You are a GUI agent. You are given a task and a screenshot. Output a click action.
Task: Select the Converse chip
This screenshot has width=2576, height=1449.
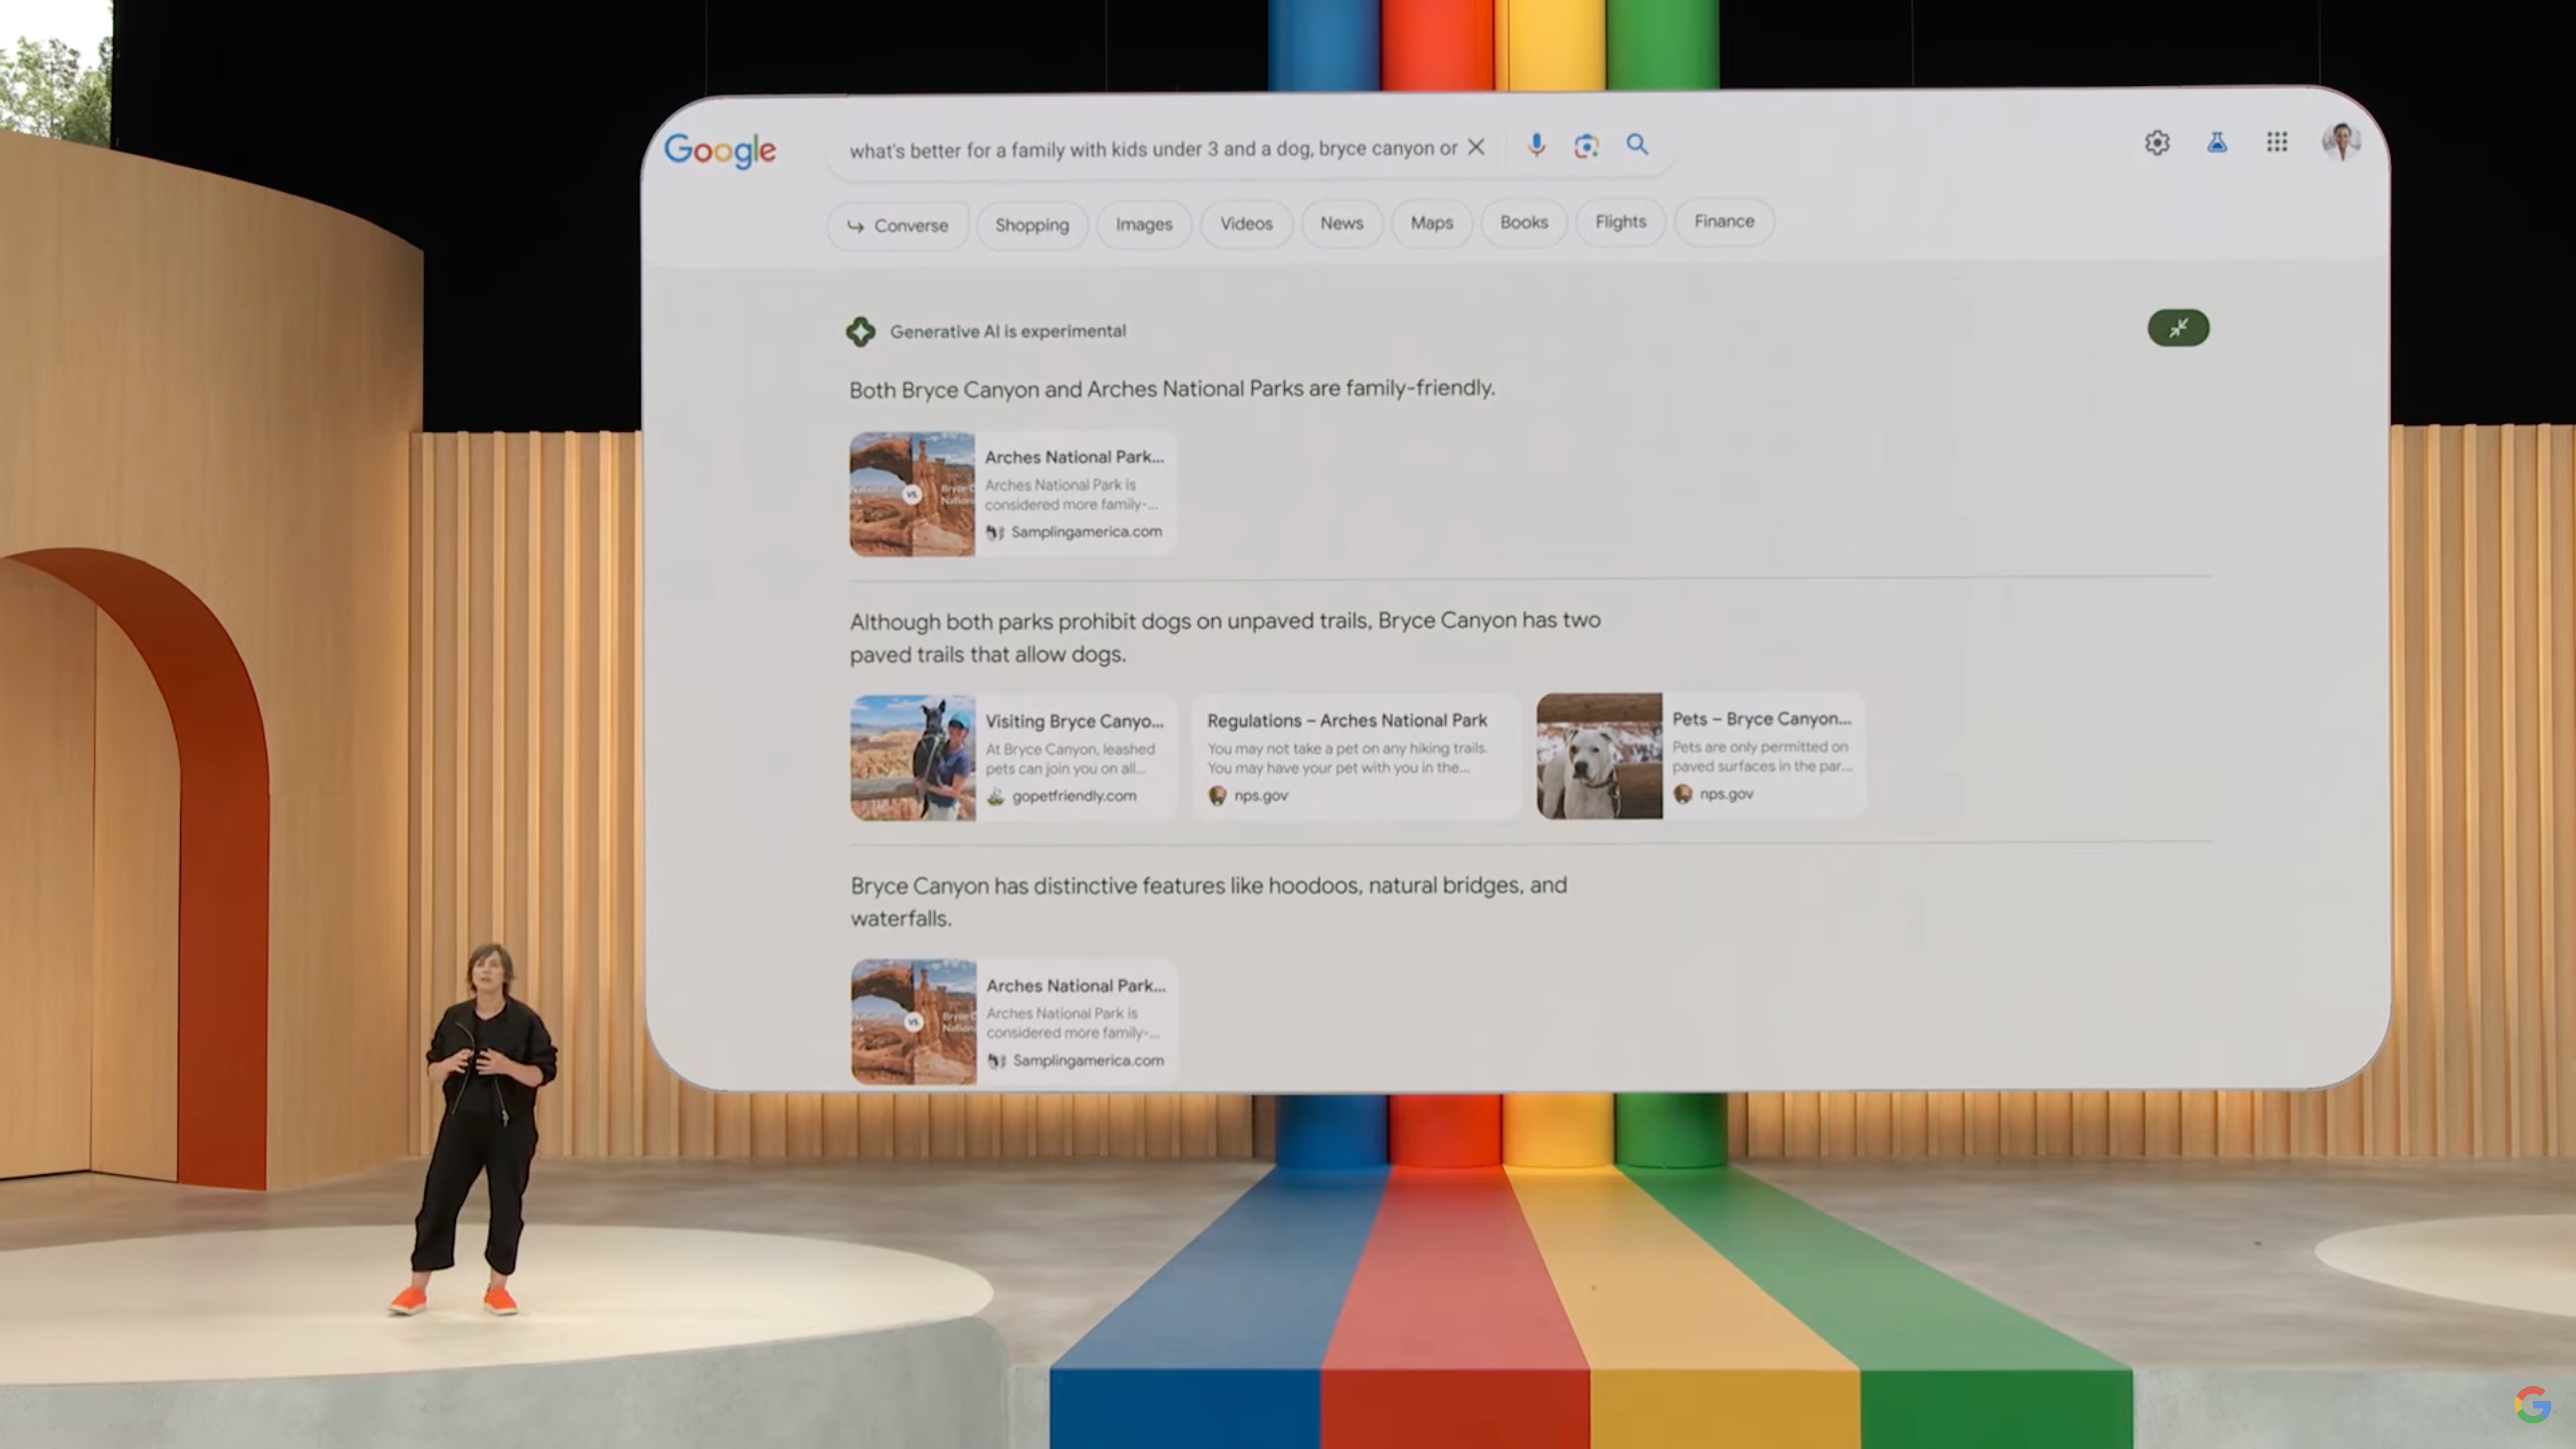click(897, 226)
